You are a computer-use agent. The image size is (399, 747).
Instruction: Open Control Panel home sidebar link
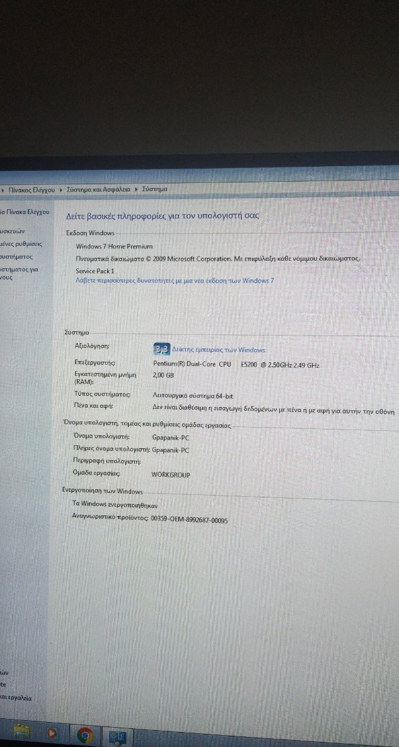click(25, 212)
